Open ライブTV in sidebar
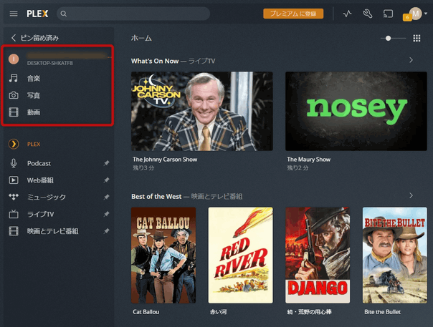 click(40, 214)
